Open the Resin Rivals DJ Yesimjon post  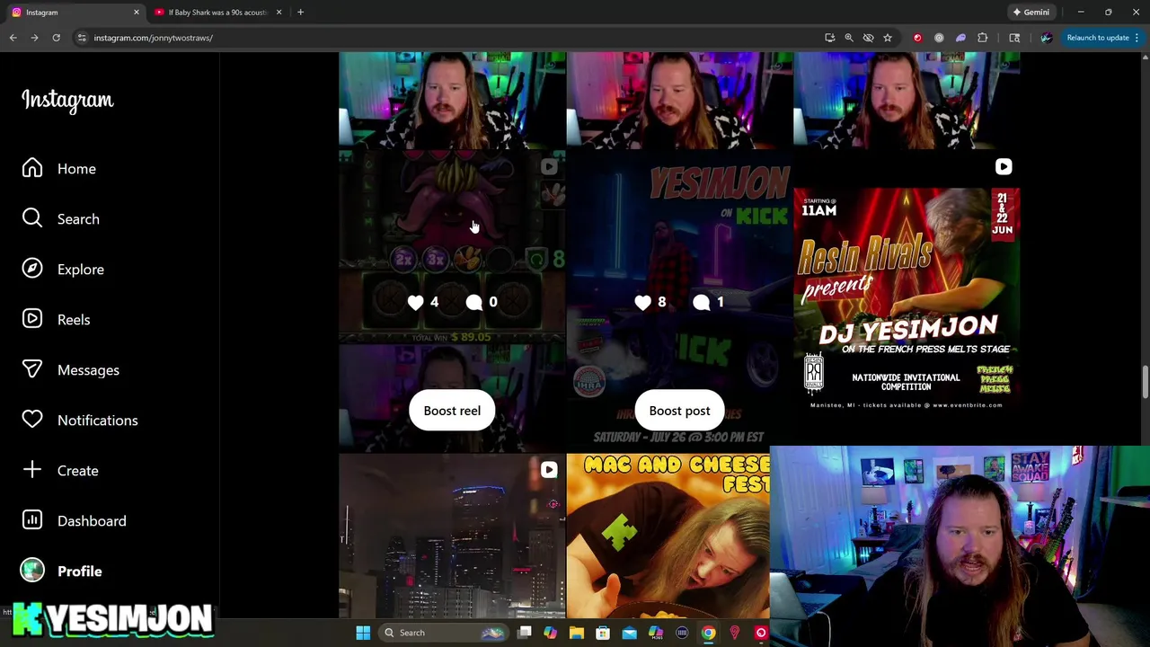907,299
